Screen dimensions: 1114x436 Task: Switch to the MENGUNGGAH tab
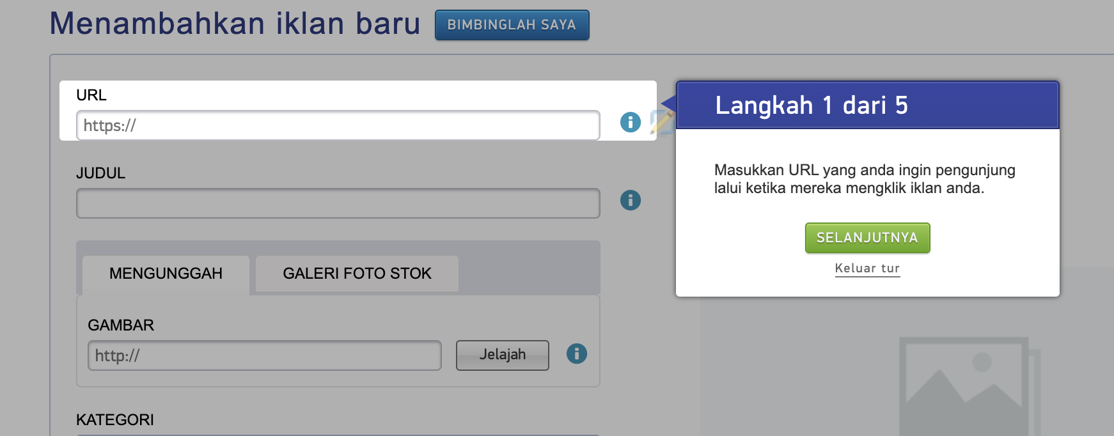pyautogui.click(x=166, y=274)
